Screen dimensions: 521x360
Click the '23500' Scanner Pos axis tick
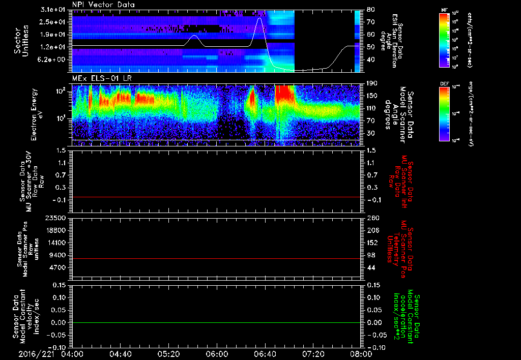[55, 218]
